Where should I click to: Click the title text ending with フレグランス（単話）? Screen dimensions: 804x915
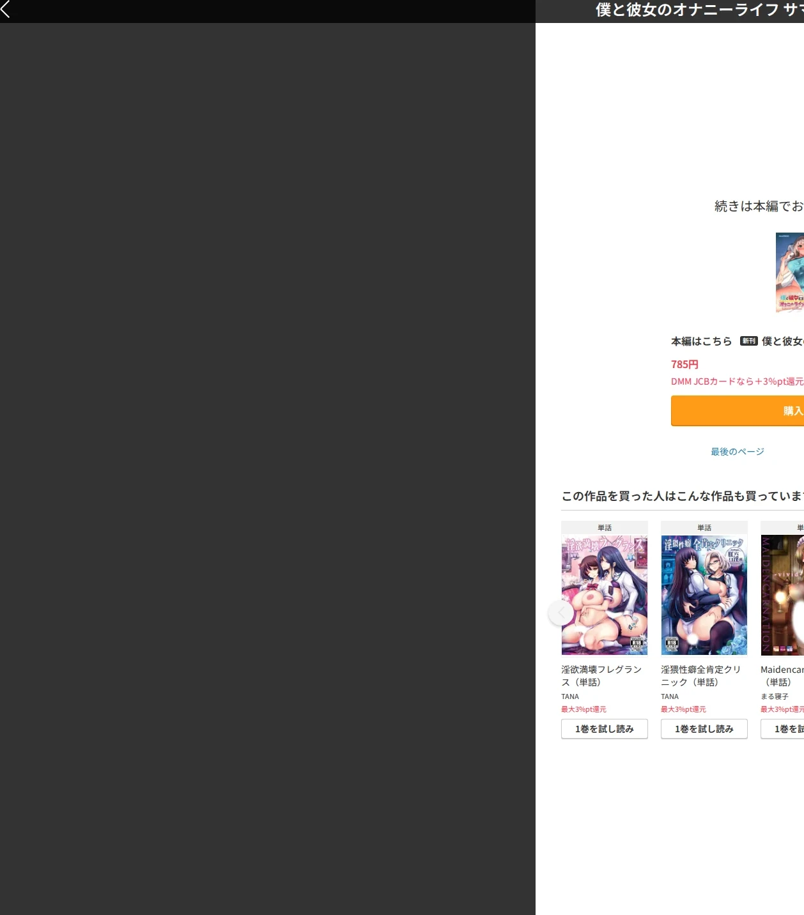point(601,676)
